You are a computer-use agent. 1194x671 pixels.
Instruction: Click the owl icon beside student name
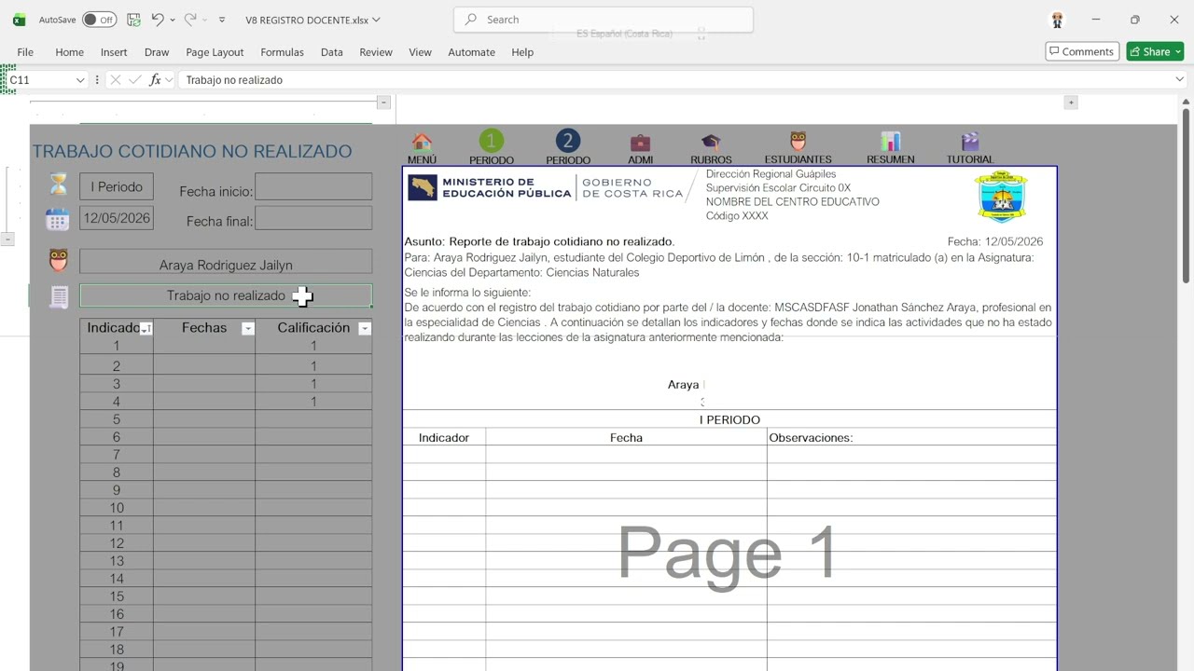pyautogui.click(x=59, y=260)
